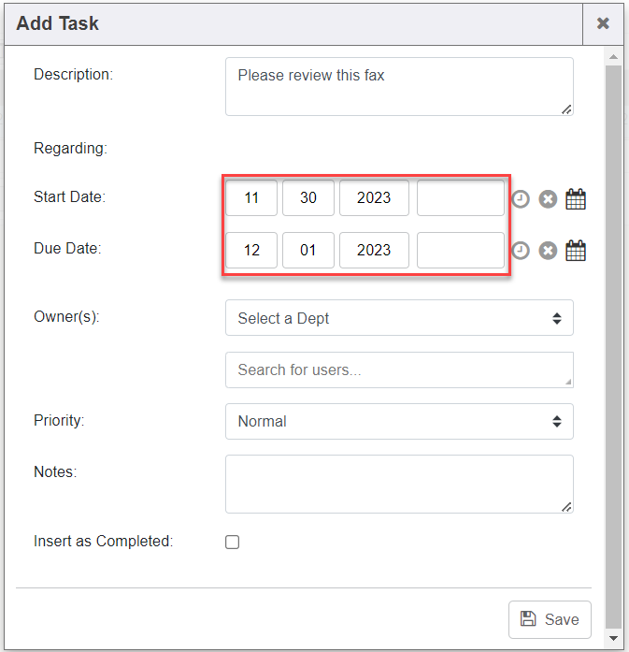Image resolution: width=629 pixels, height=652 pixels.
Task: Click the empty Due Date time field
Action: point(460,250)
